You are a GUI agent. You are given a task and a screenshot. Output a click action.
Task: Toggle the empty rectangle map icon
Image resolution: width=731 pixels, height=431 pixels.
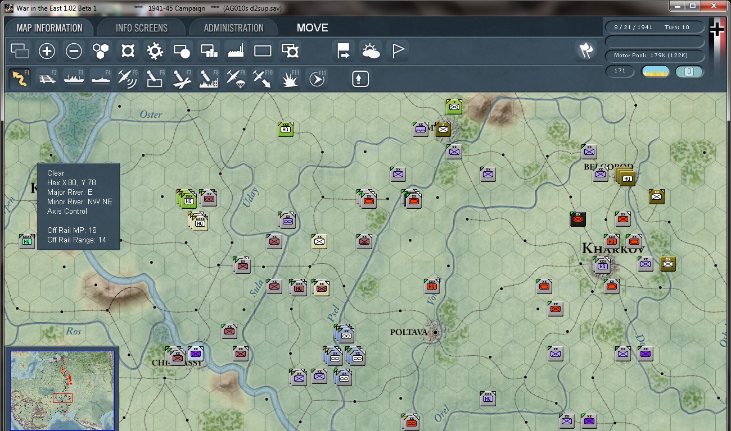pos(263,52)
